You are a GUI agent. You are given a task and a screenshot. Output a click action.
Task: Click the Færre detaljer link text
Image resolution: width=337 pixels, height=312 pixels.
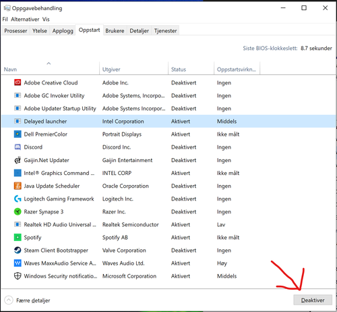[x=33, y=301]
